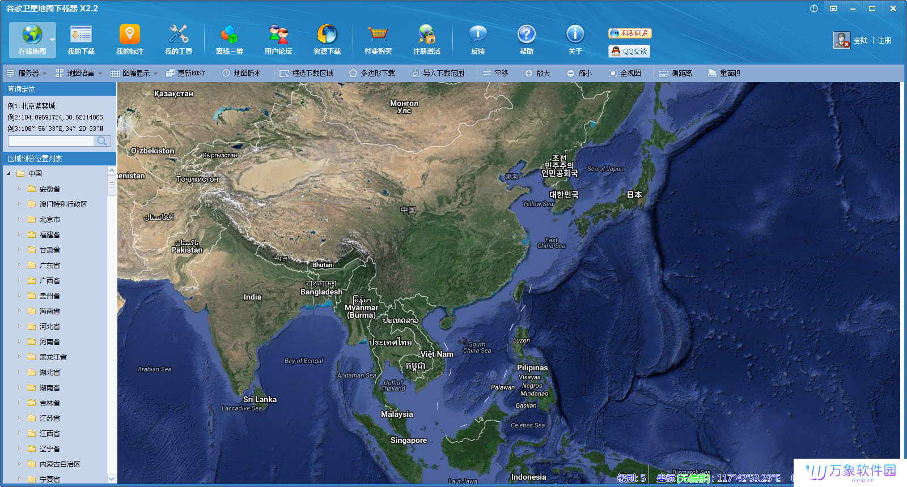
Task: Select 甘肃省 in region list
Action: (49, 250)
